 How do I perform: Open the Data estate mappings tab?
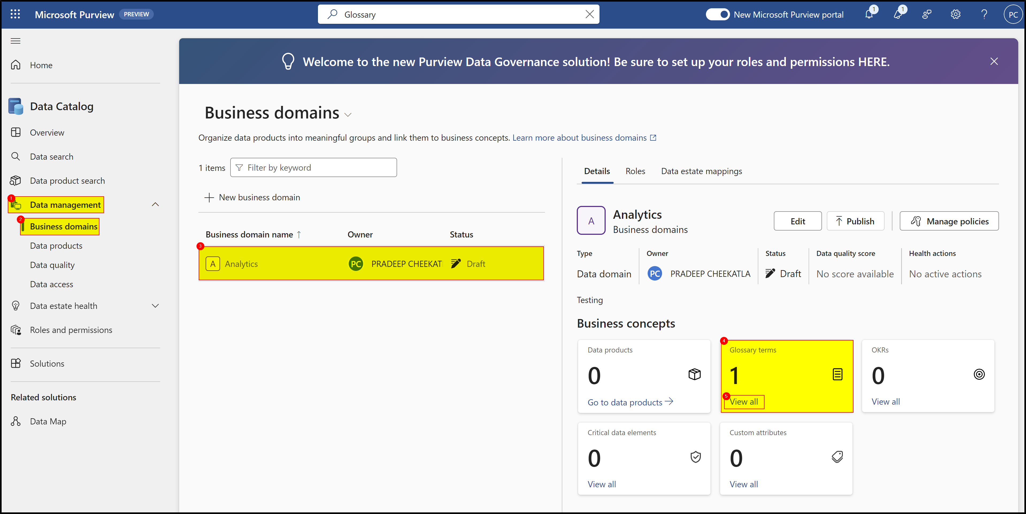701,171
